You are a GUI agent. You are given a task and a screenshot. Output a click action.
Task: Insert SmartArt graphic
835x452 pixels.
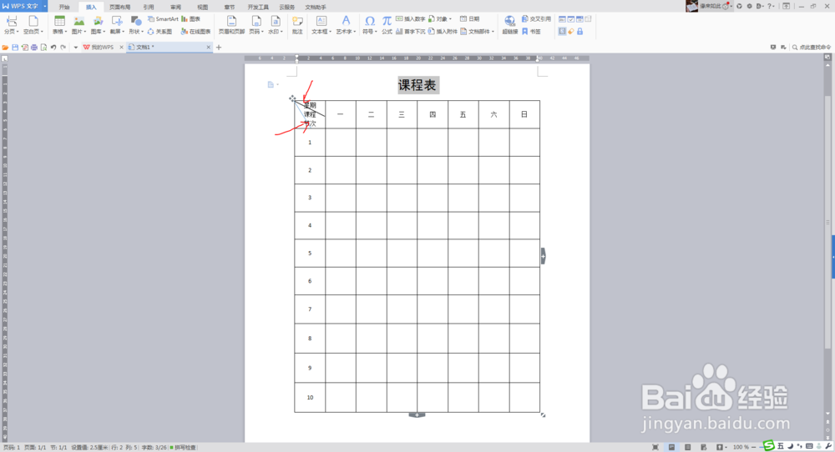click(163, 18)
